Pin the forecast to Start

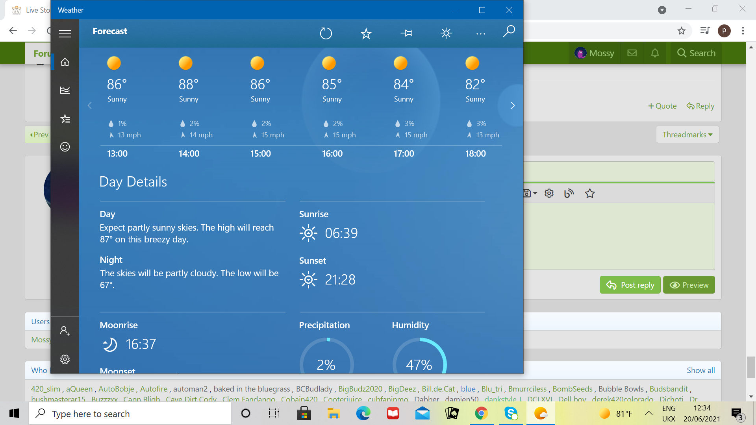tap(406, 33)
